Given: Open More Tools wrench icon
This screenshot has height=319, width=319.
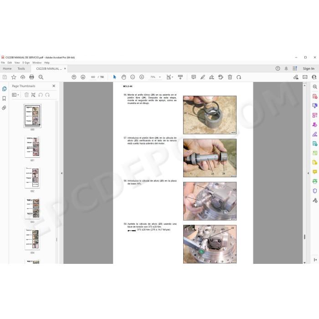Looking at the screenshot, I should (x=315, y=201).
